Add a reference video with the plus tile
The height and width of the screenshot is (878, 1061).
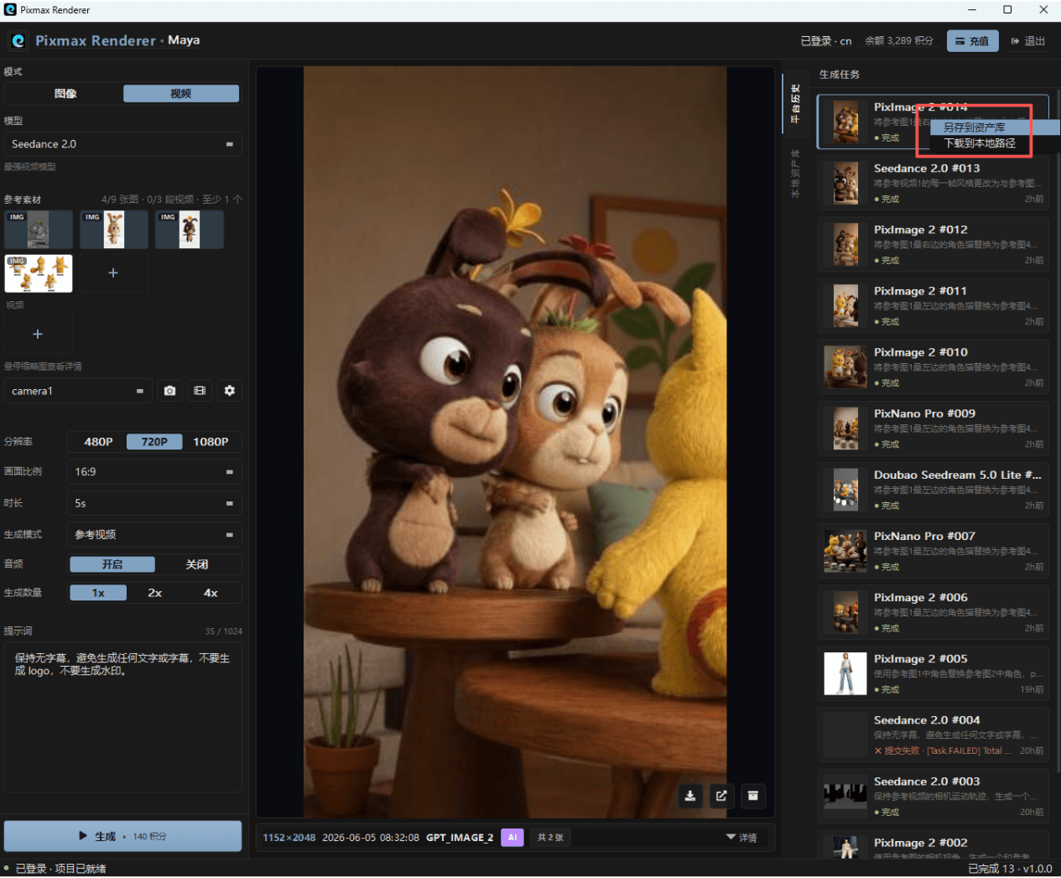38,334
